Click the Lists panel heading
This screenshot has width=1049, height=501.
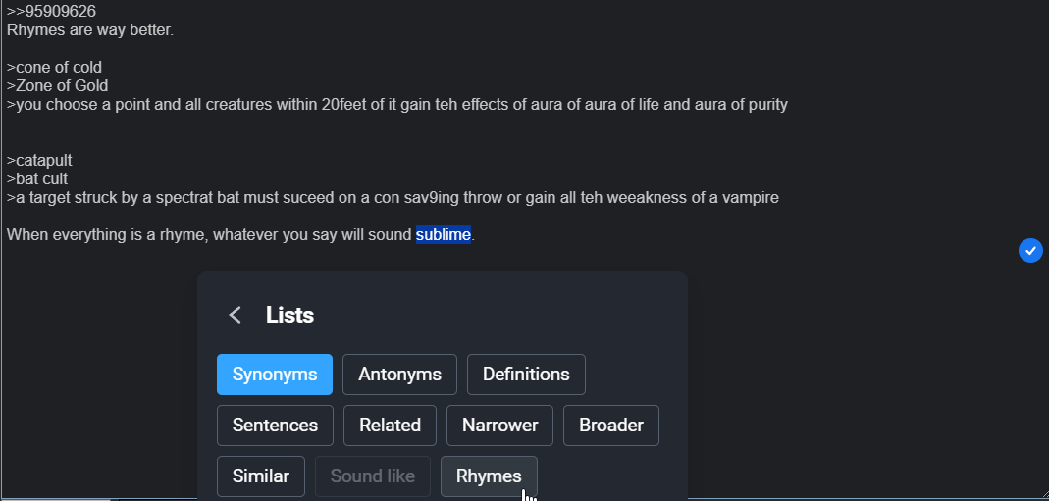[x=289, y=315]
